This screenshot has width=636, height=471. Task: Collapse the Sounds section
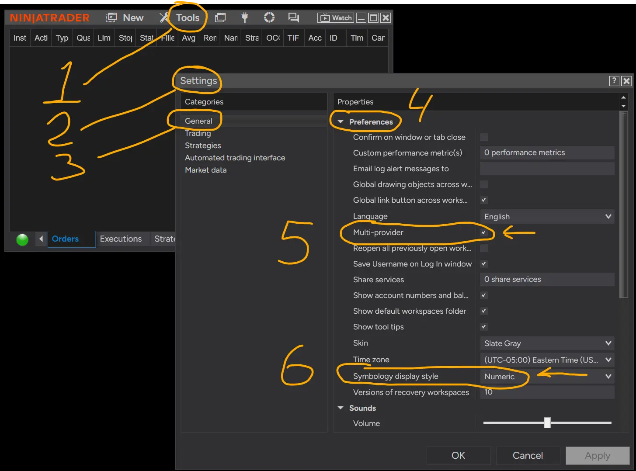tap(341, 408)
